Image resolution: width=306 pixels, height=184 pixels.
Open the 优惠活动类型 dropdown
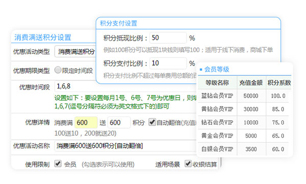pos(75,51)
